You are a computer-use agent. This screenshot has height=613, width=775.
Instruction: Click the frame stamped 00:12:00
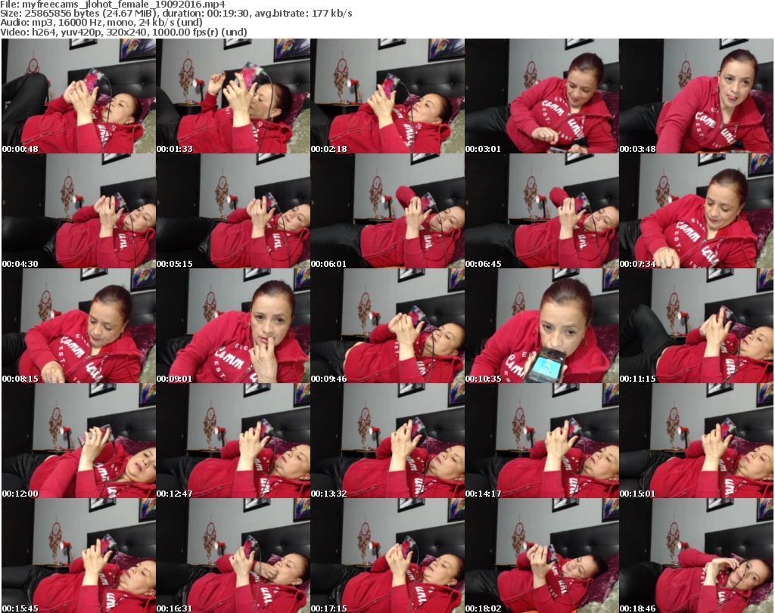click(79, 441)
